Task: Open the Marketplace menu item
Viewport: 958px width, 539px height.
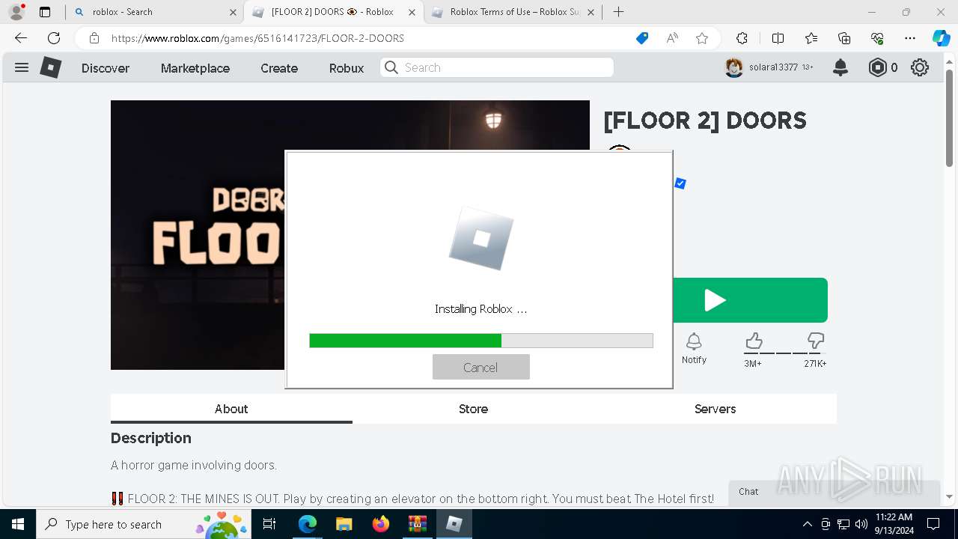Action: (195, 67)
